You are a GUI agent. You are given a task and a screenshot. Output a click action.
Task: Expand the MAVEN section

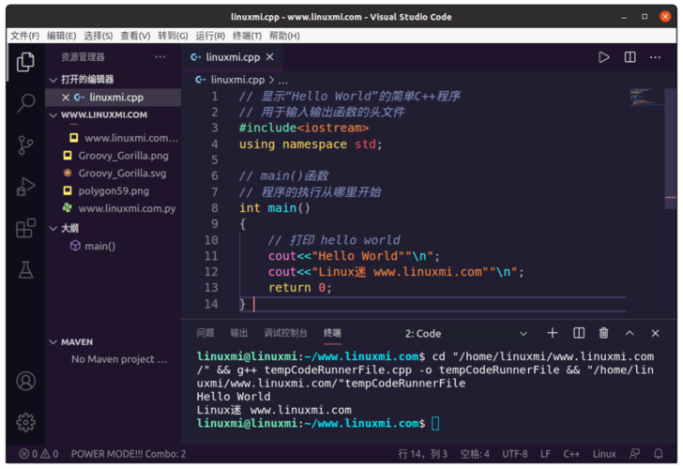tap(77, 342)
